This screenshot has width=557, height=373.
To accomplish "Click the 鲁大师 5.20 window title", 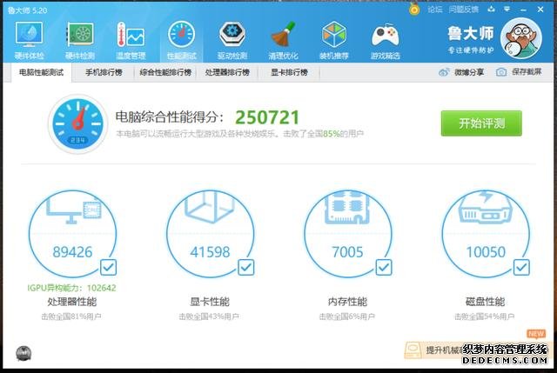I will [27, 10].
